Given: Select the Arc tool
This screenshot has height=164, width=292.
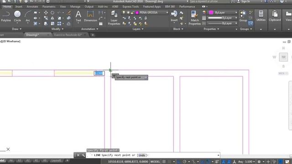Looking at the screenshot, I should click(x=28, y=16).
